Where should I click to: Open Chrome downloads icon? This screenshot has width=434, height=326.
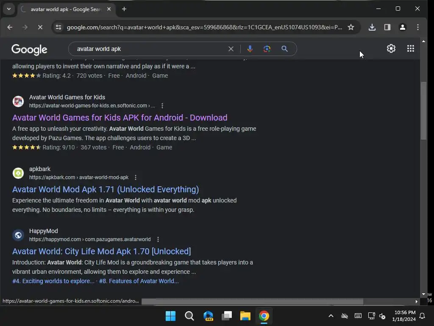372,27
